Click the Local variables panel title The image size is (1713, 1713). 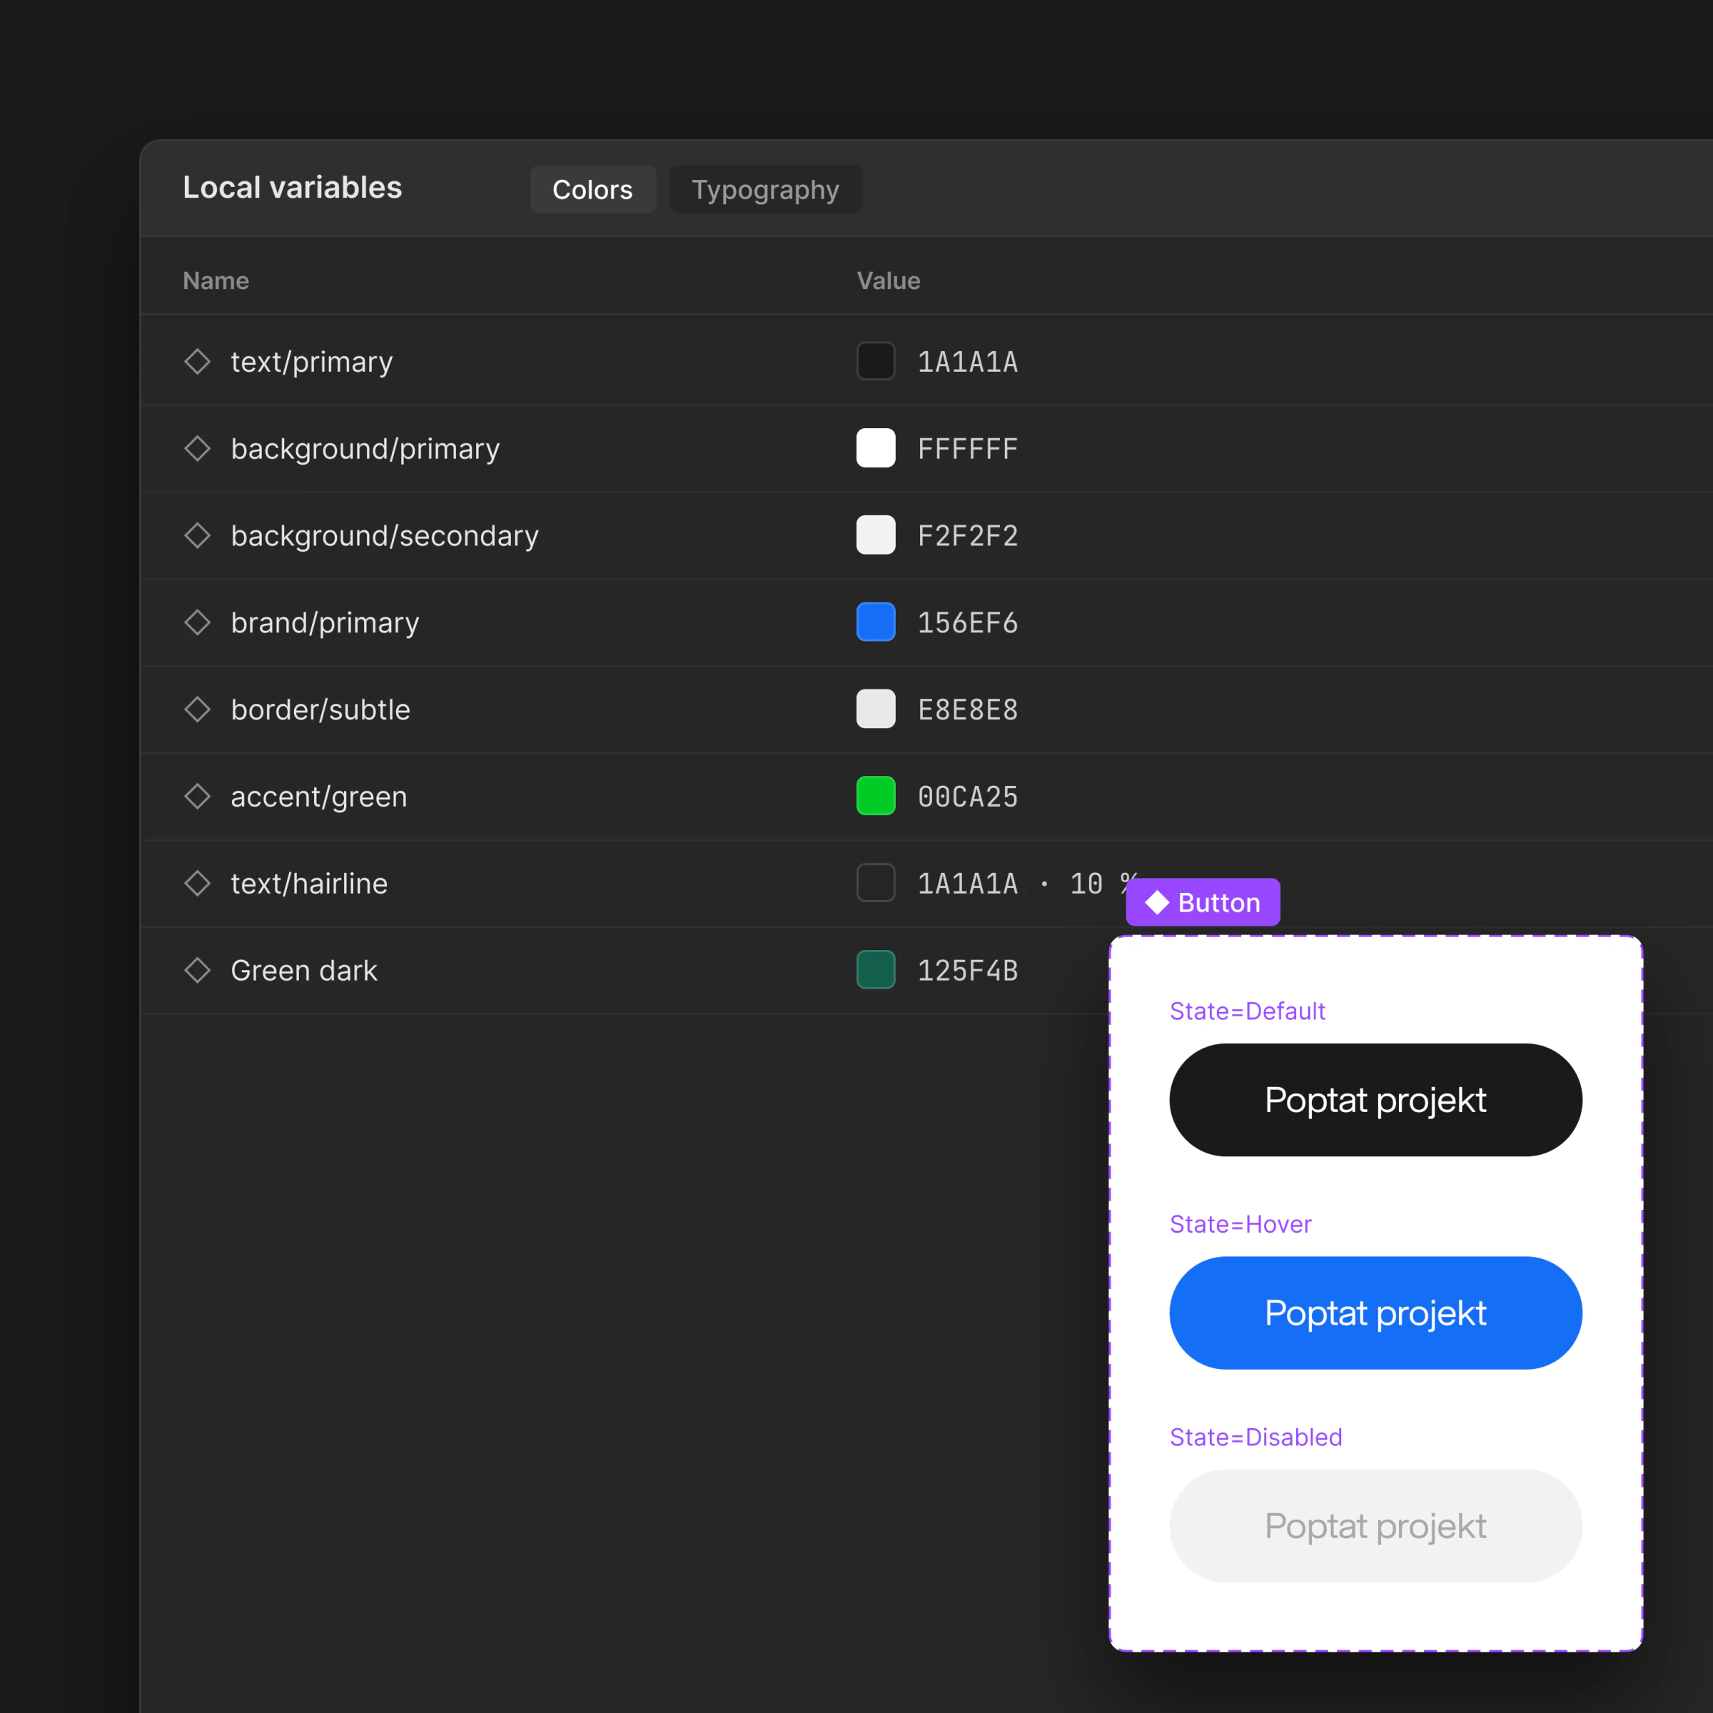coord(293,187)
